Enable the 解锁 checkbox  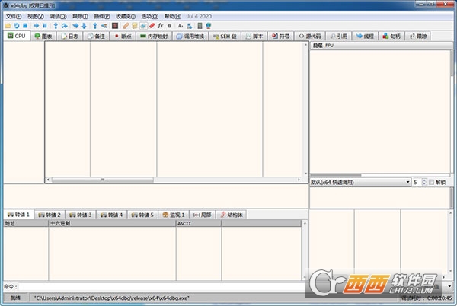pyautogui.click(x=432, y=183)
